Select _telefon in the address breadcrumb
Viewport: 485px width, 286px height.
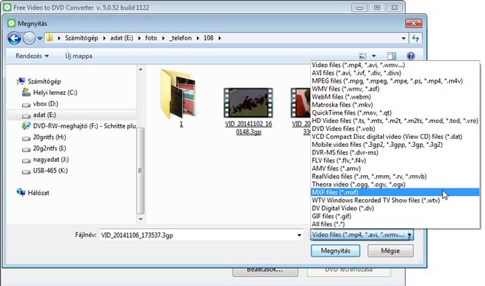click(180, 38)
